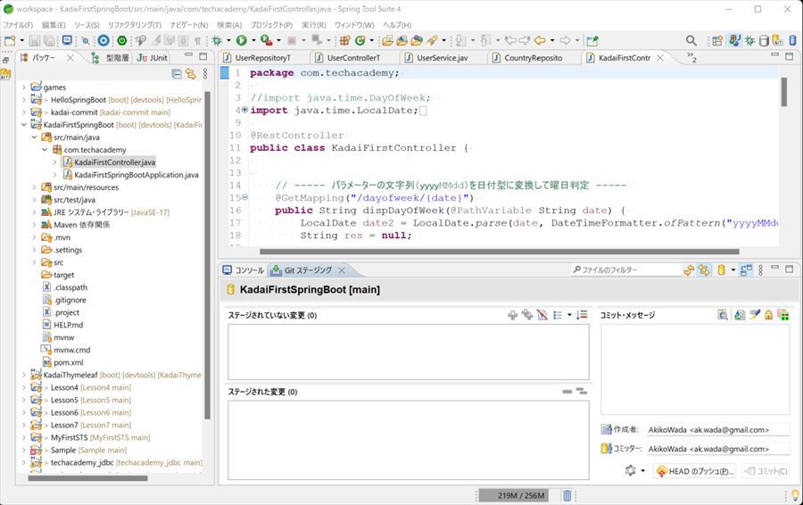Toggle the import fold marker at line 4

[245, 111]
